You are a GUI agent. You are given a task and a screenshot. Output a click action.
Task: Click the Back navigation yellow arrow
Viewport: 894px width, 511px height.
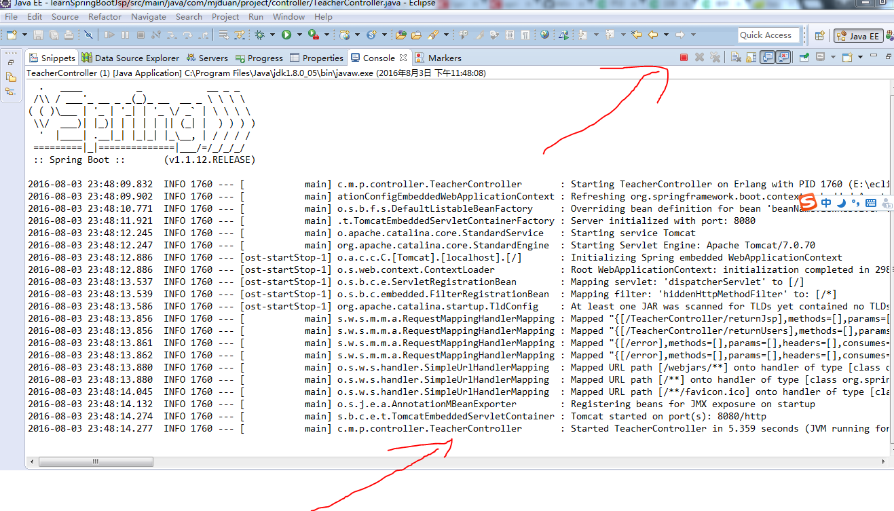click(653, 34)
